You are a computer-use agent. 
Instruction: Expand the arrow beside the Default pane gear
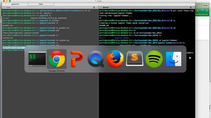click(194, 7)
